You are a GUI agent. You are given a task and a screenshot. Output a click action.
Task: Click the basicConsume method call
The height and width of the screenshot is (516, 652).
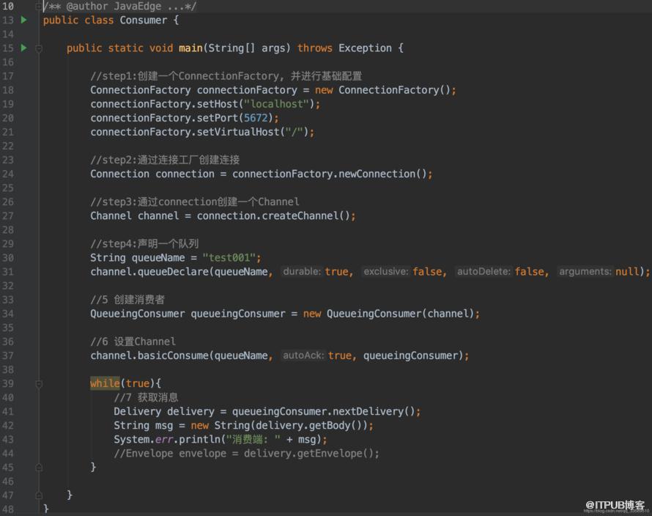tap(173, 355)
